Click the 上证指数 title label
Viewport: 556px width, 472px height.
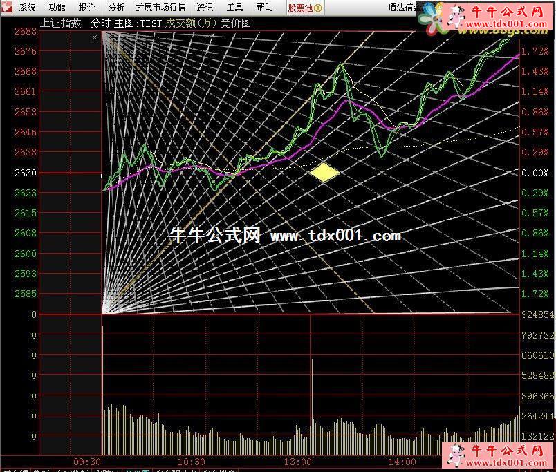point(60,23)
